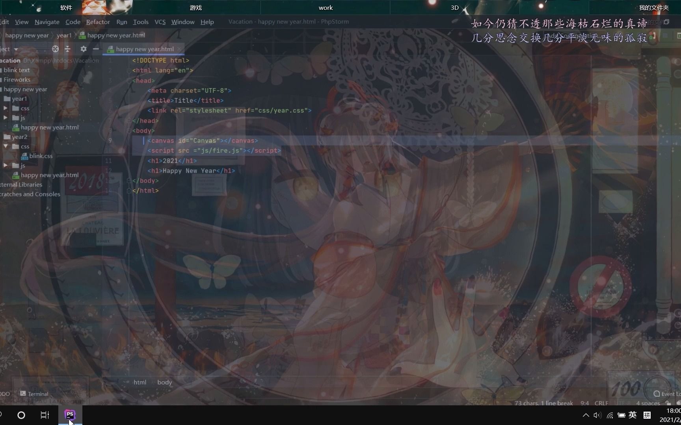Click the 'work' desktop fence tab
Image resolution: width=681 pixels, height=425 pixels.
(326, 7)
